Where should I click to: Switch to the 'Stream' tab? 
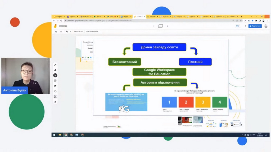tap(112, 17)
